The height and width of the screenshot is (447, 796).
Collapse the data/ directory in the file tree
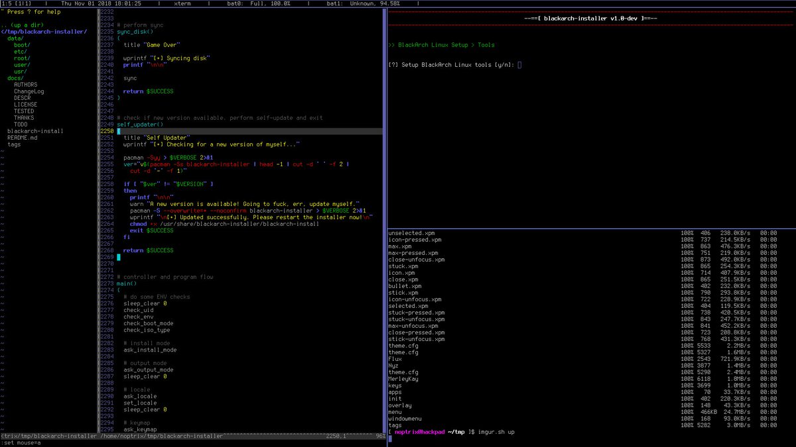pyautogui.click(x=16, y=38)
